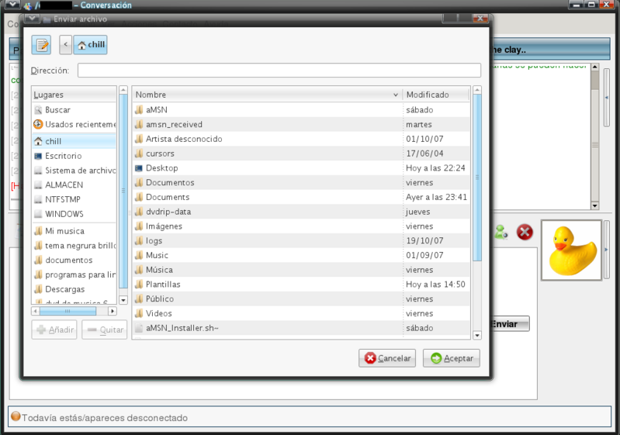
Task: Click the chat log scrollbar up arrow
Action: 595,67
